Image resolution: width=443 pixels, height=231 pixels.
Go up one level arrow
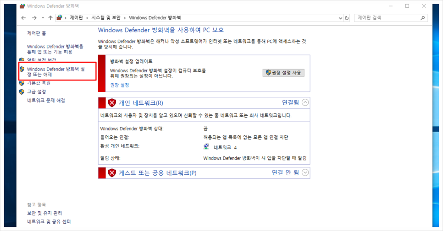click(x=50, y=18)
